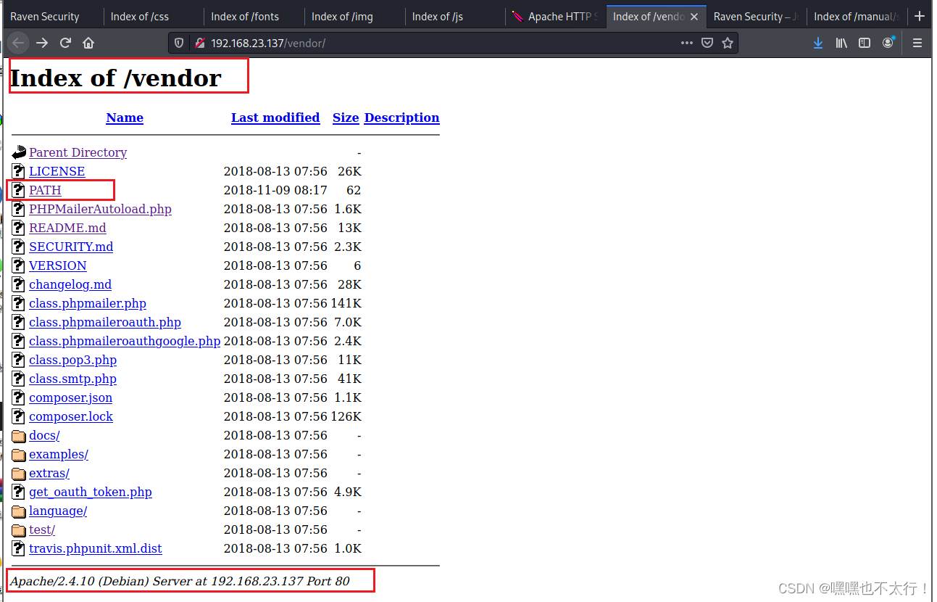Open get_oauth_token.php link
Viewport: 937px width, 602px height.
[91, 492]
